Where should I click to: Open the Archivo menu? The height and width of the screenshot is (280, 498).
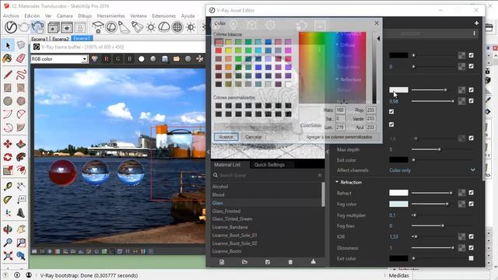pyautogui.click(x=11, y=16)
